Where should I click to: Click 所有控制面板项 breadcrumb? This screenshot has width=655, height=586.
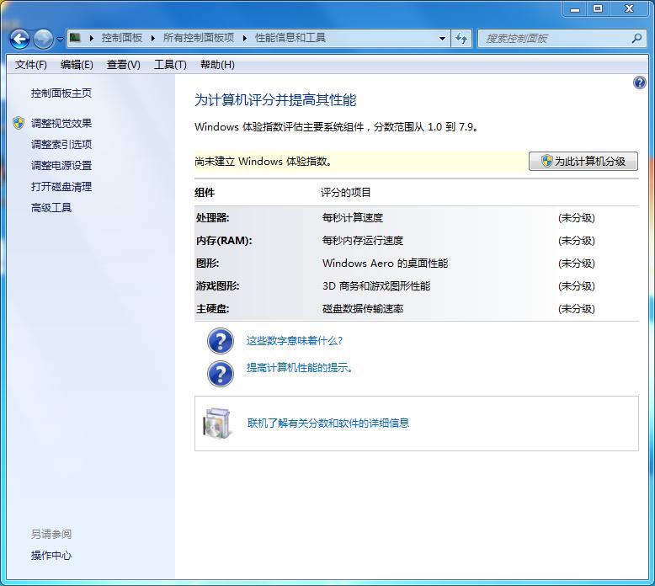click(x=199, y=38)
